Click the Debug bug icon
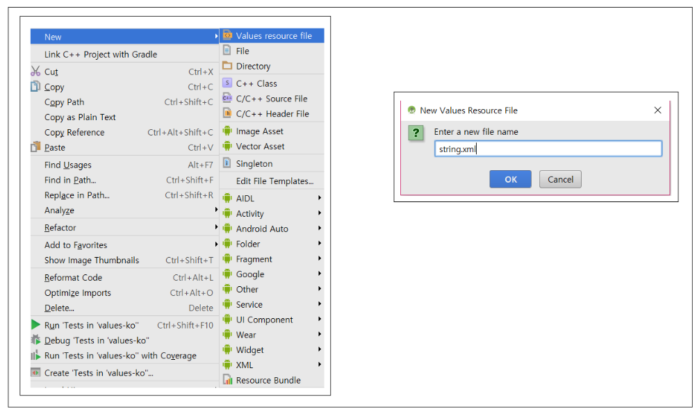697x414 pixels. click(x=35, y=340)
